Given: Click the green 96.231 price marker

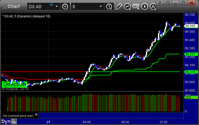Looking at the screenshot, I should [191, 54].
